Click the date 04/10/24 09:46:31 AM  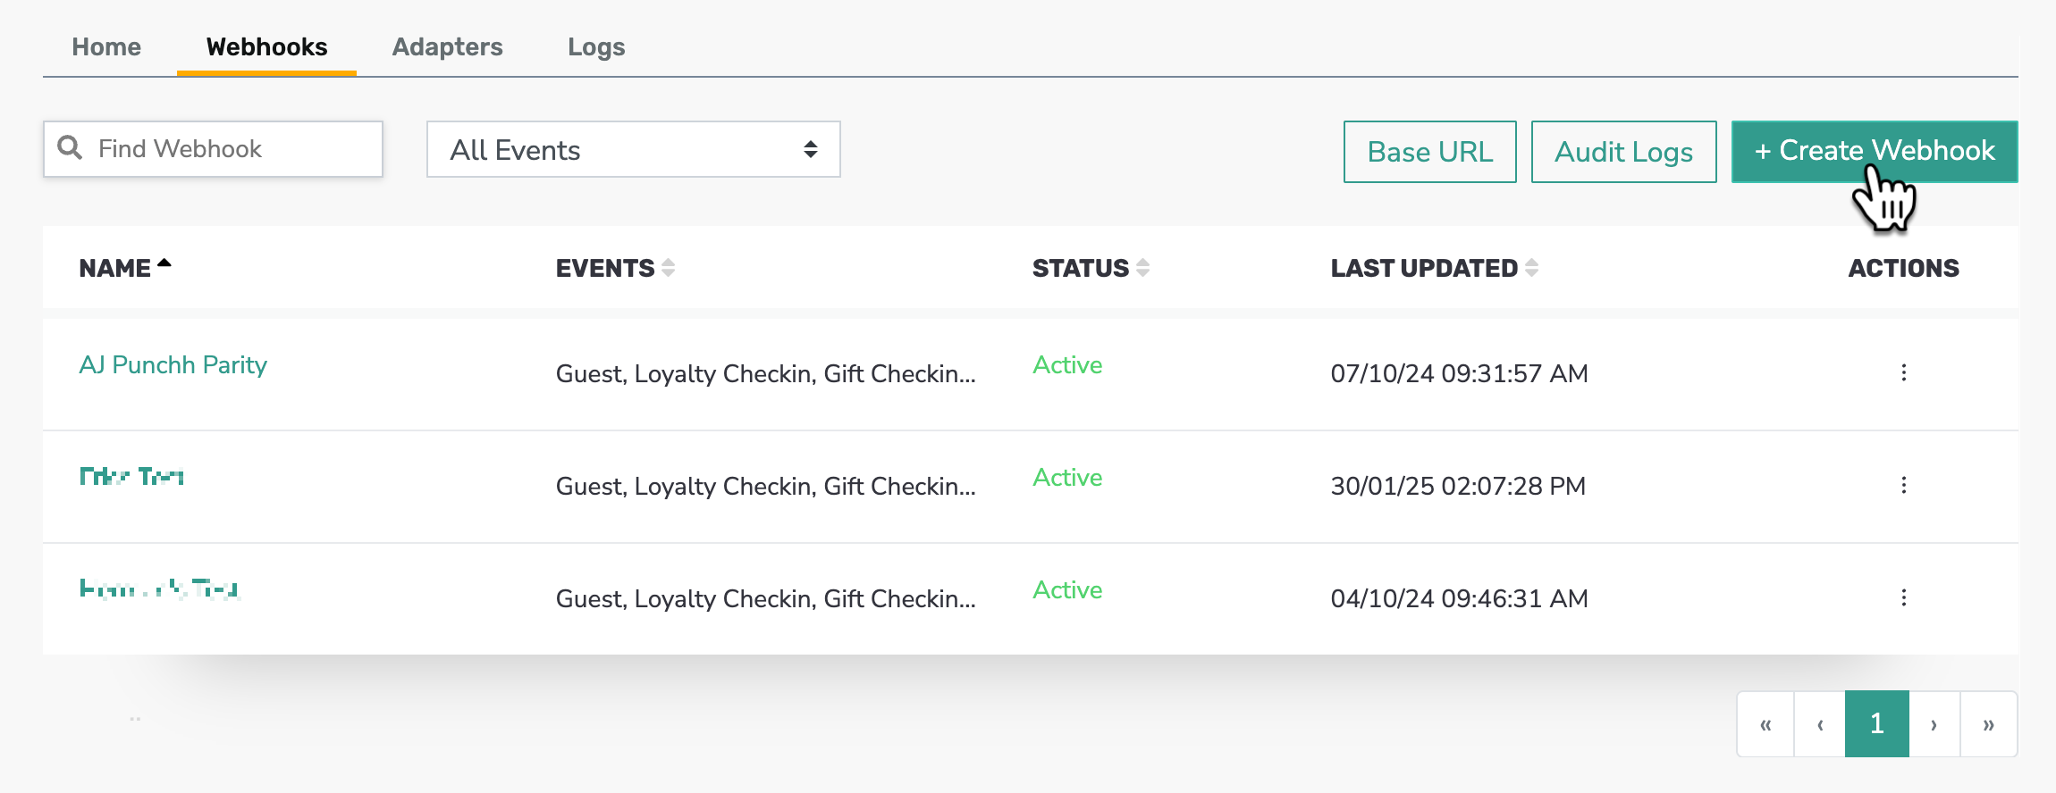[1459, 598]
